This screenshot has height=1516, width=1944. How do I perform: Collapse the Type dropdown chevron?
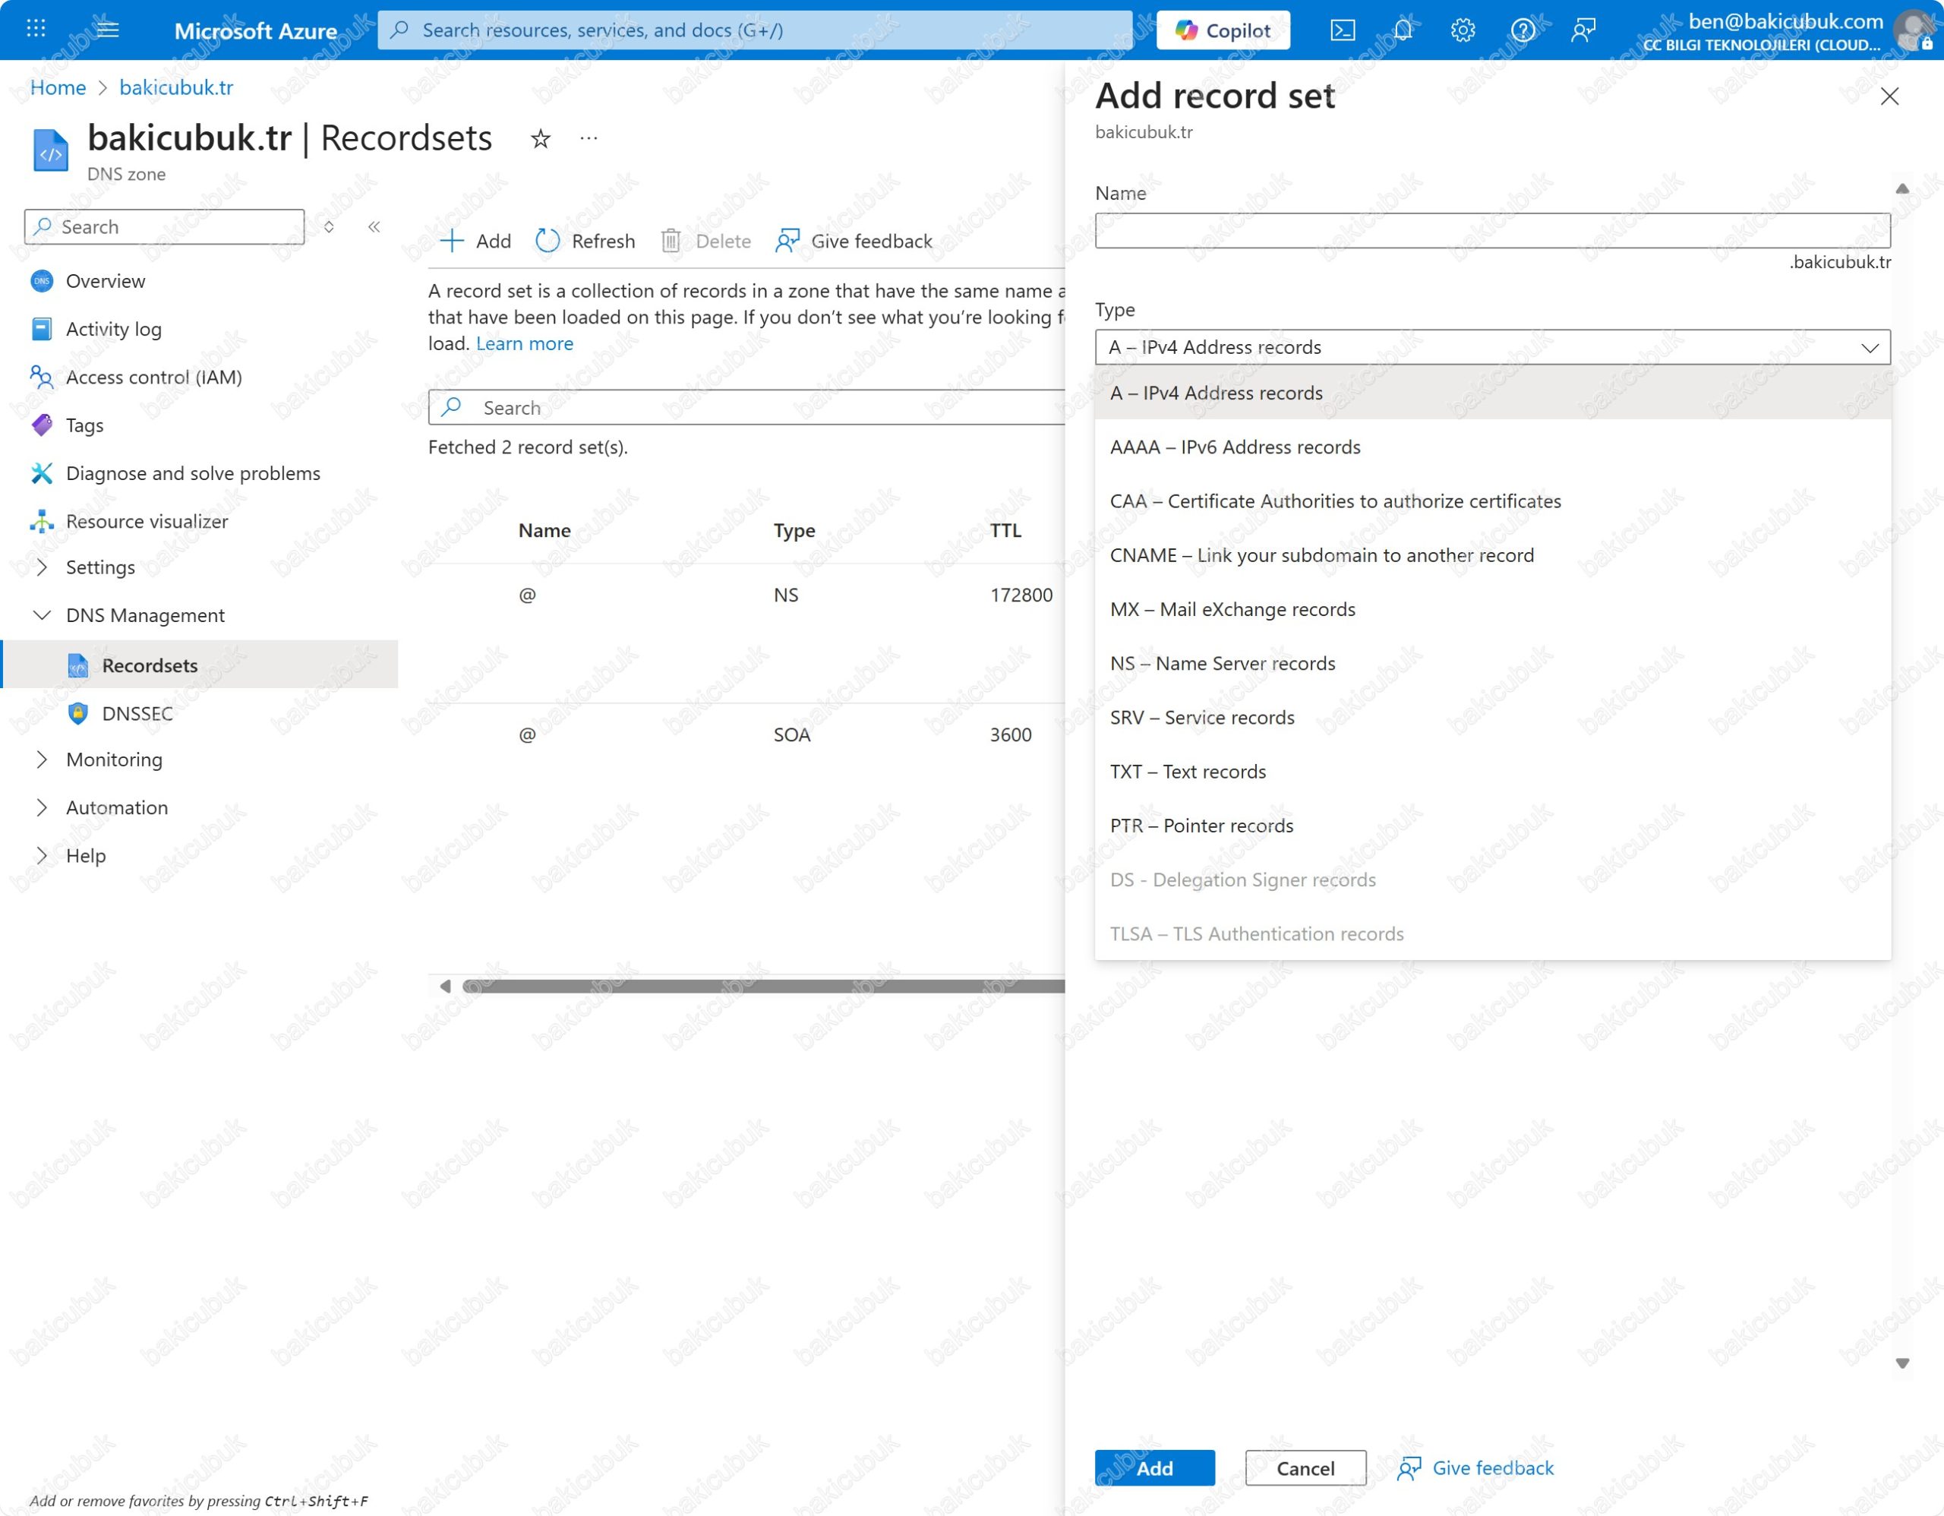(x=1870, y=347)
